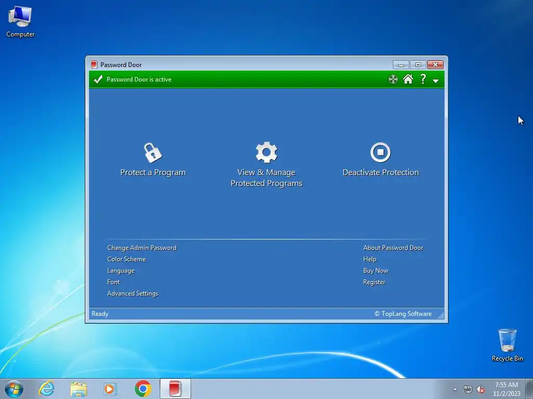Viewport: 533px width, 399px height.
Task: Click the Help link at bottom right
Action: point(370,259)
